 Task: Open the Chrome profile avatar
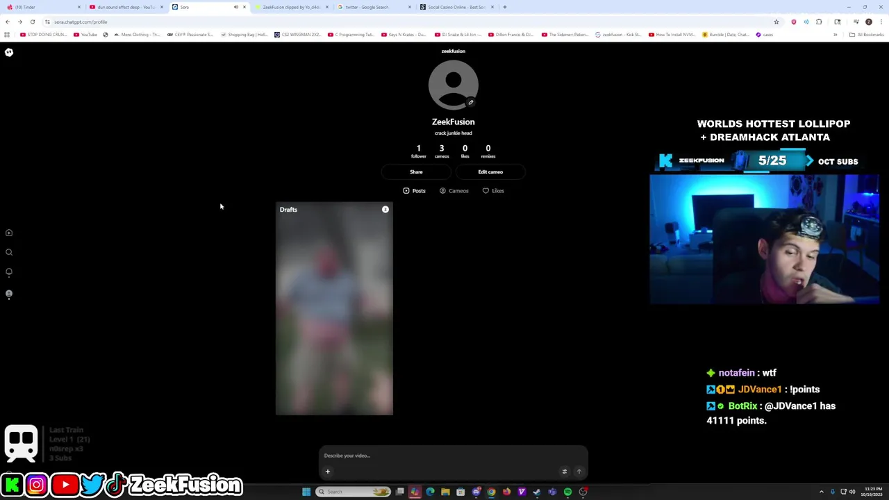pos(869,22)
